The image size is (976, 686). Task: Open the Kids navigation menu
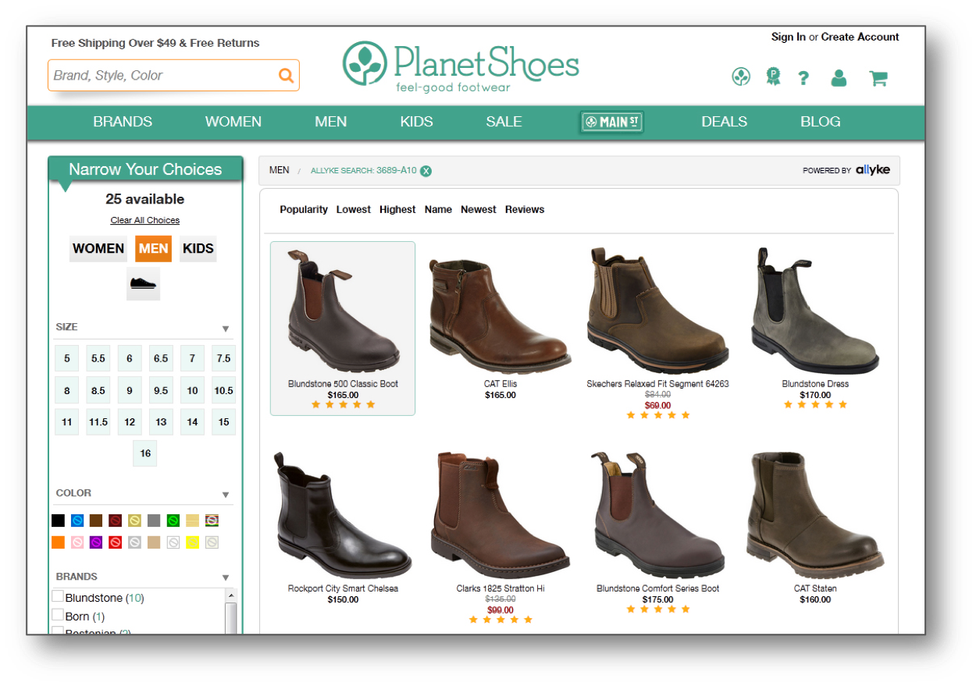[x=416, y=122]
